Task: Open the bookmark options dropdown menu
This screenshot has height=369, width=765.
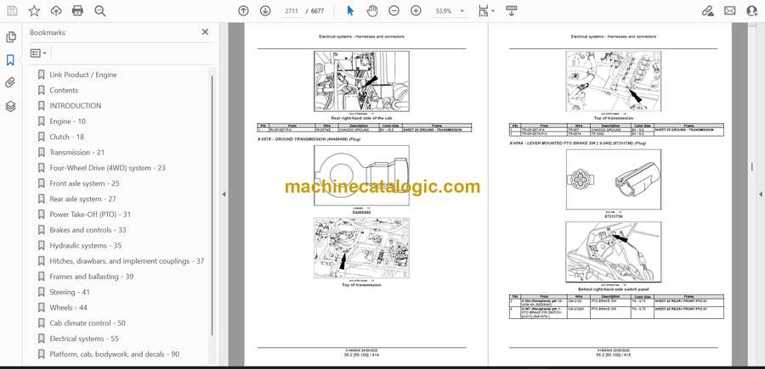Action: 38,53
